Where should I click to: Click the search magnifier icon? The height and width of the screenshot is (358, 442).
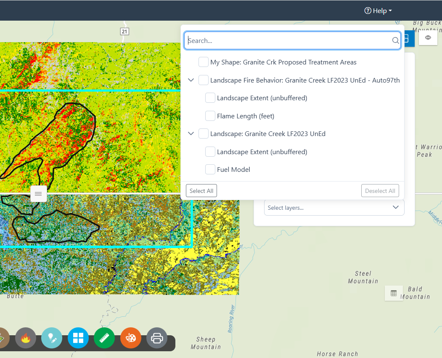395,41
